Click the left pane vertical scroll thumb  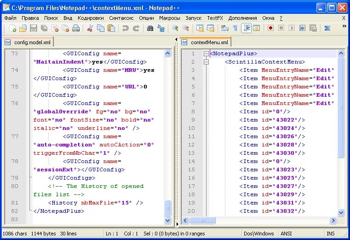(x=167, y=208)
